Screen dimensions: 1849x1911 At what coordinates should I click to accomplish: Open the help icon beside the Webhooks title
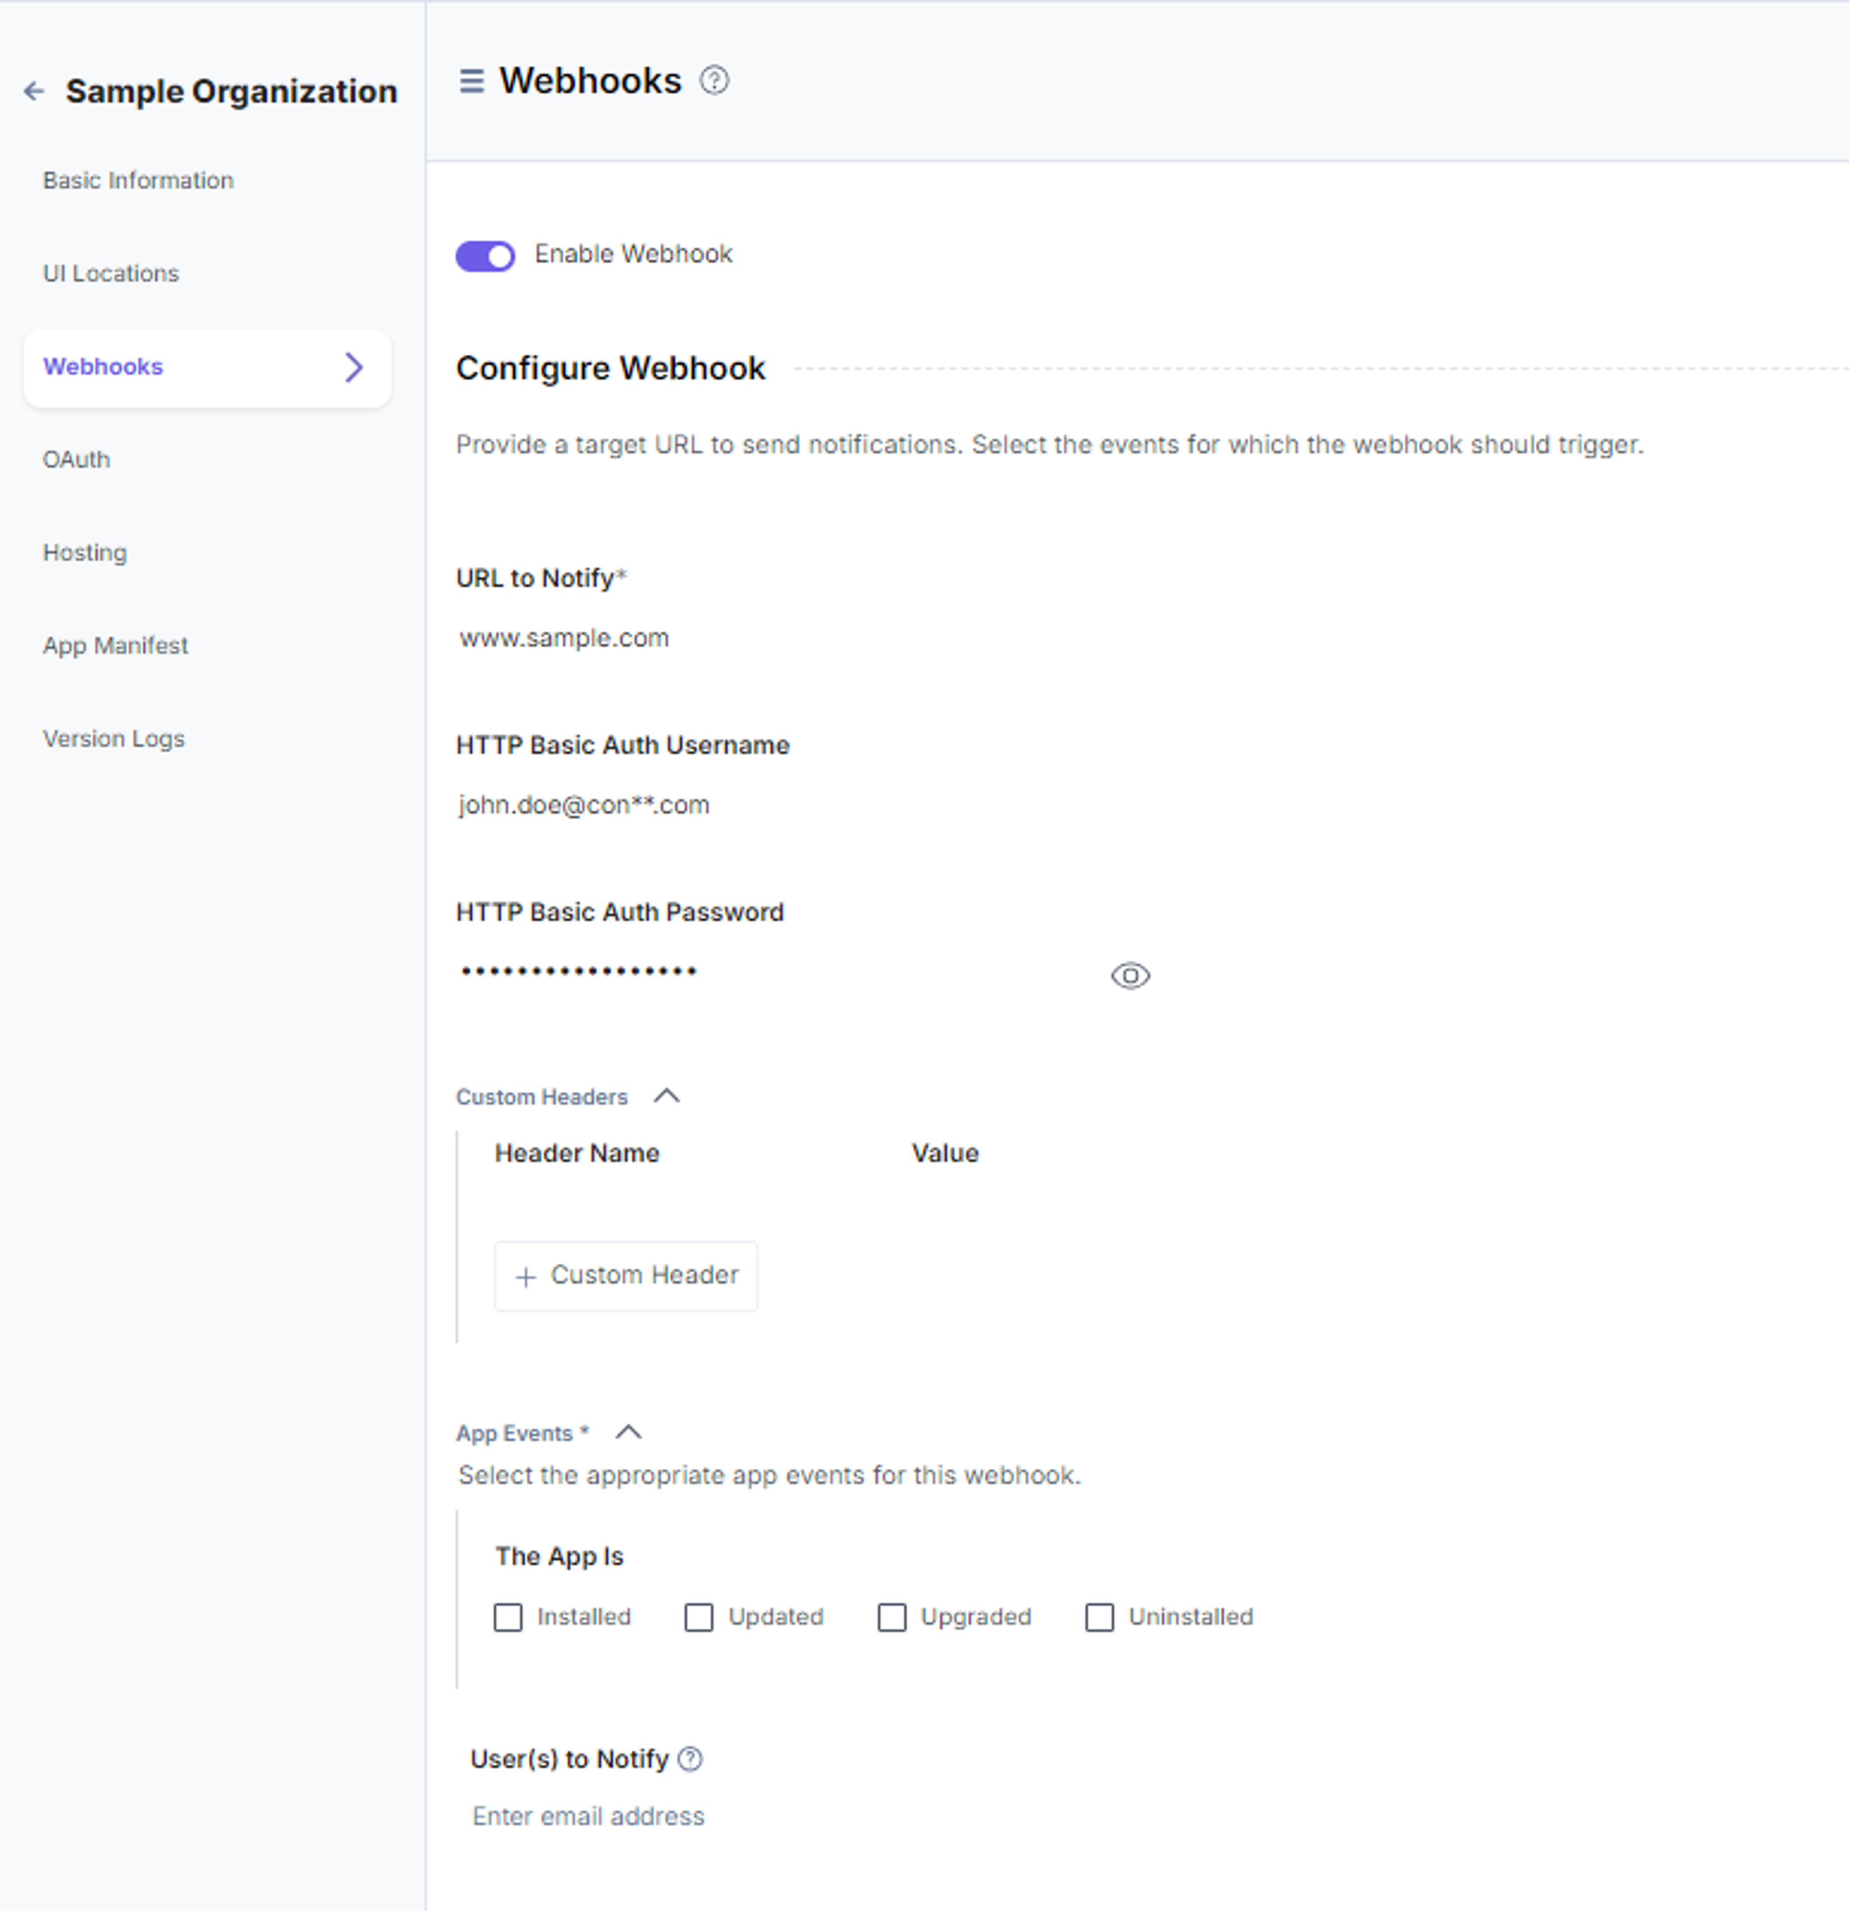pos(715,80)
